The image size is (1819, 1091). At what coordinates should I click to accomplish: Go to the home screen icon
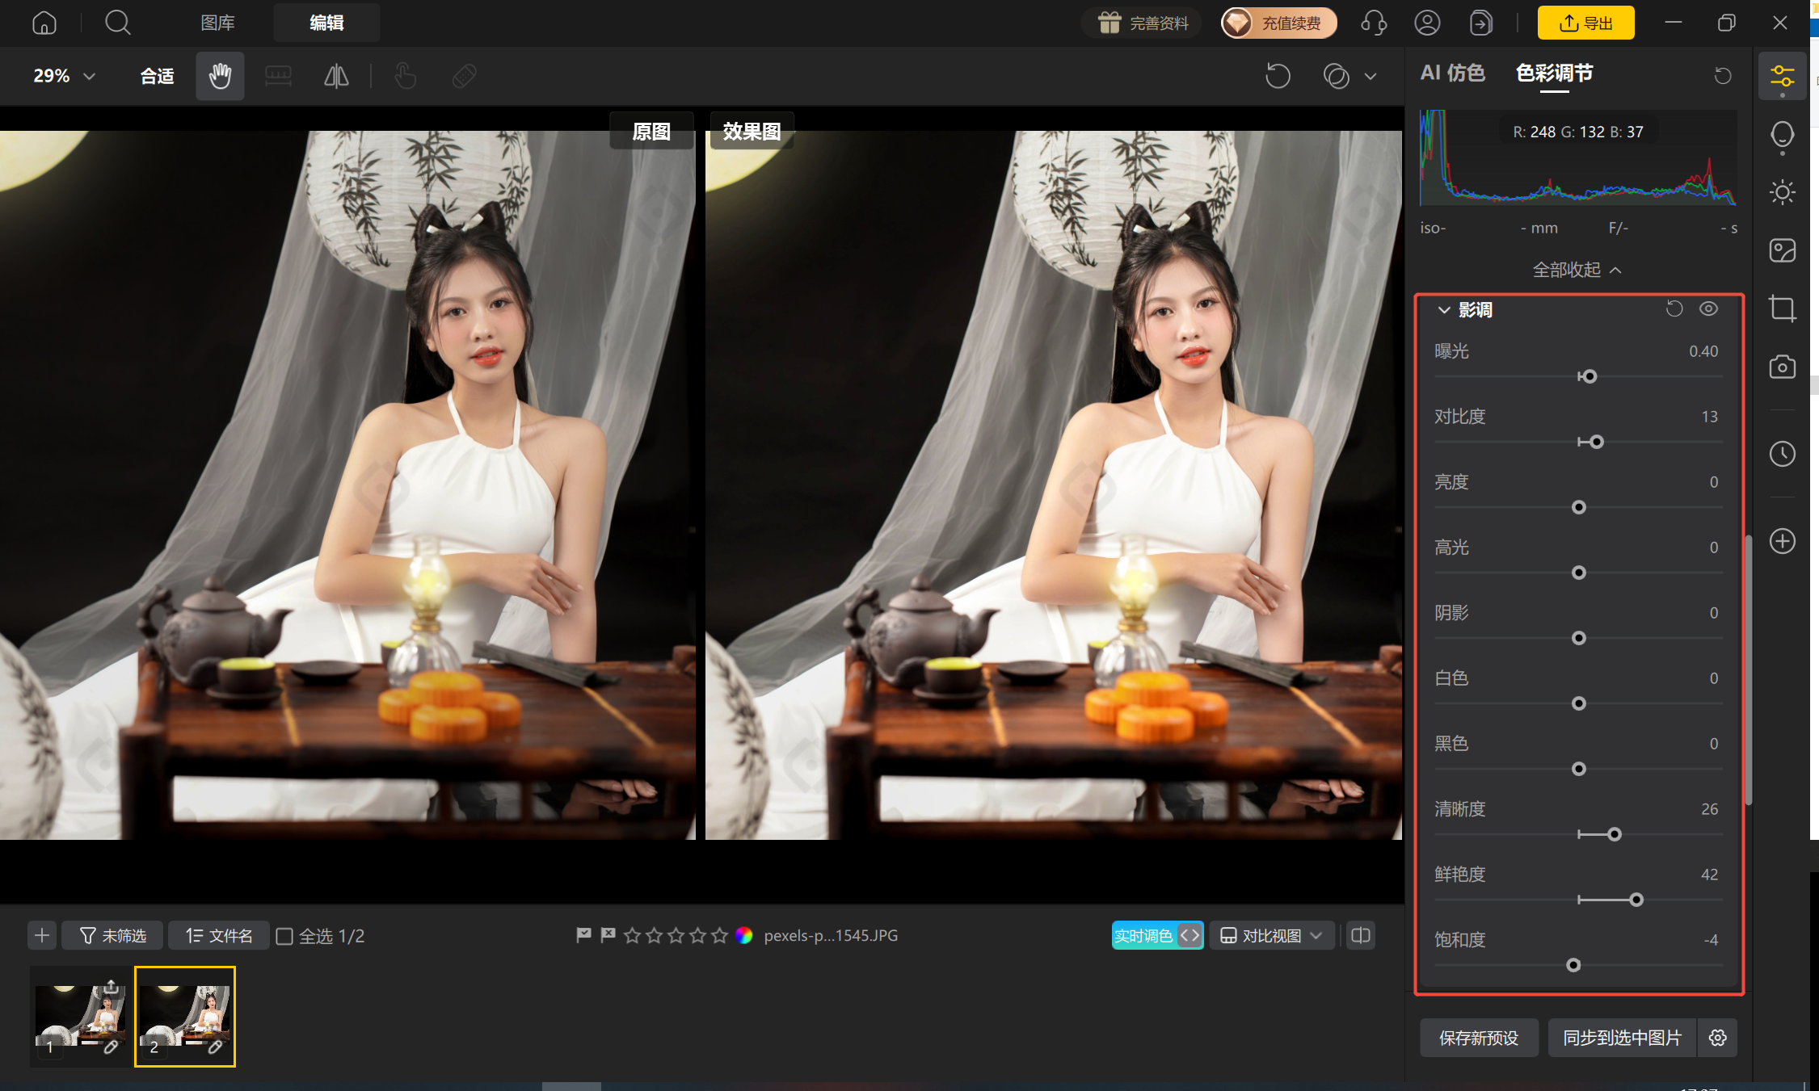(44, 23)
